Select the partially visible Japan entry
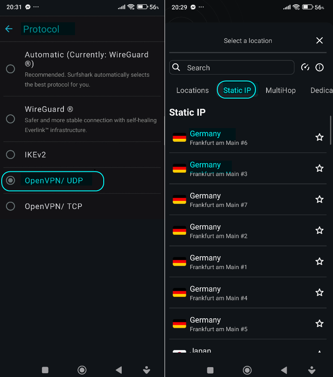Image resolution: width=333 pixels, height=377 pixels. tap(248, 347)
